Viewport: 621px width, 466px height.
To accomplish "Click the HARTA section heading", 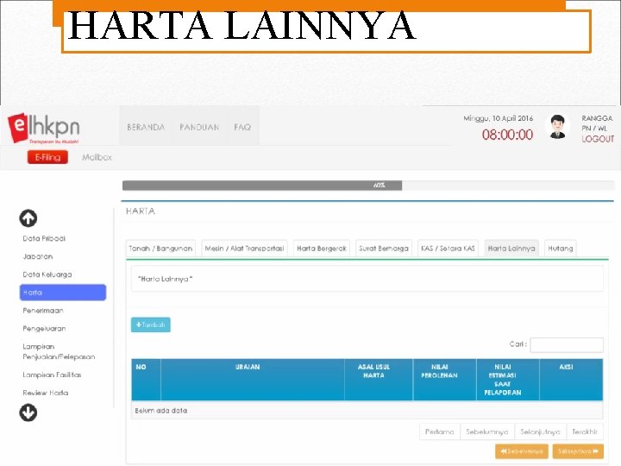I will 141,211.
